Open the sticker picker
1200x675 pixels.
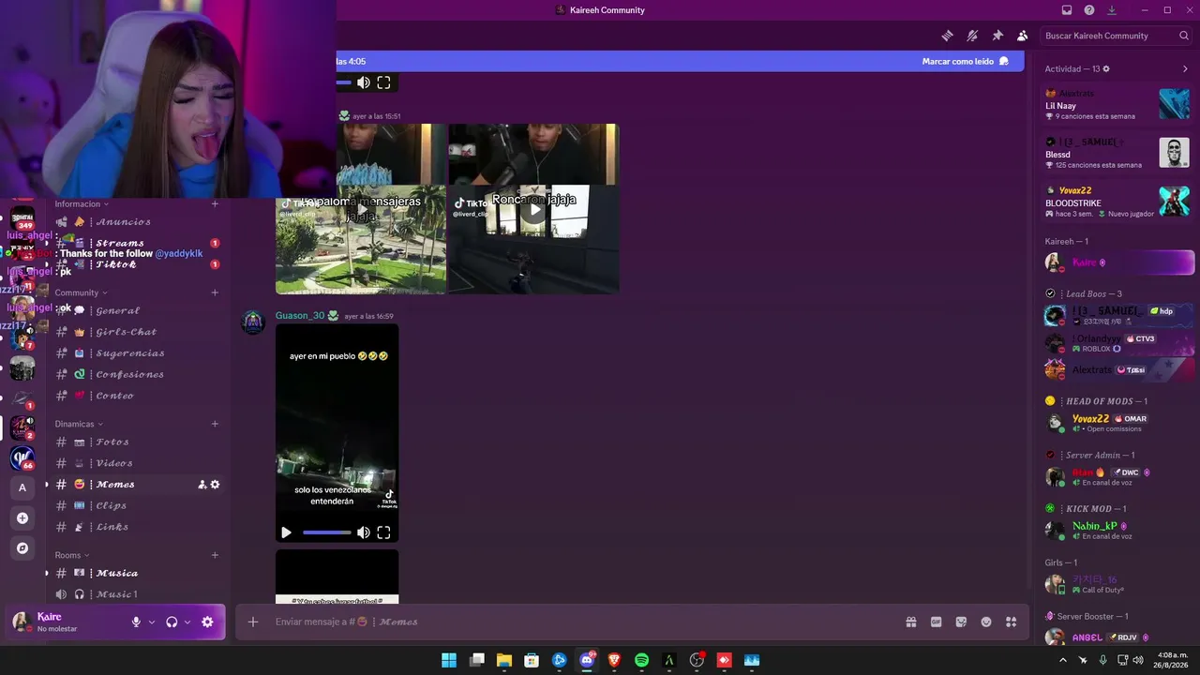(961, 622)
